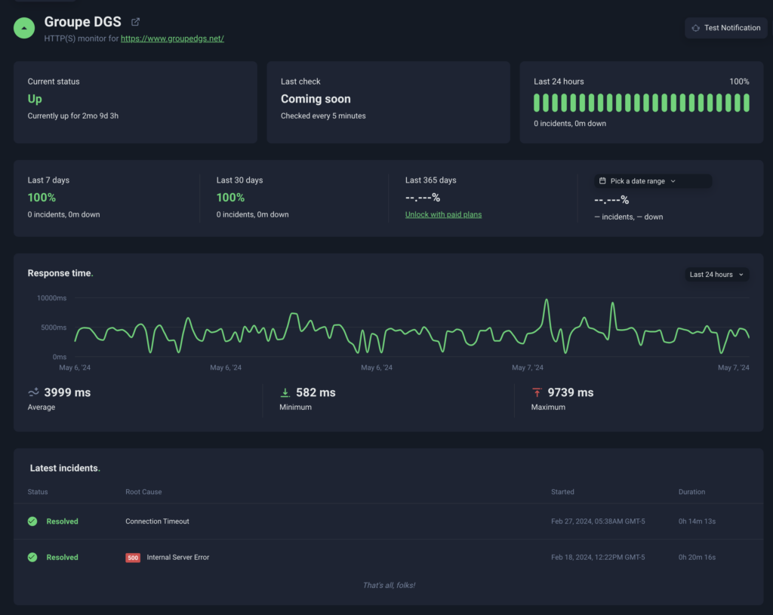Click the green up-status circle icon
The width and height of the screenshot is (773, 615).
pos(25,28)
